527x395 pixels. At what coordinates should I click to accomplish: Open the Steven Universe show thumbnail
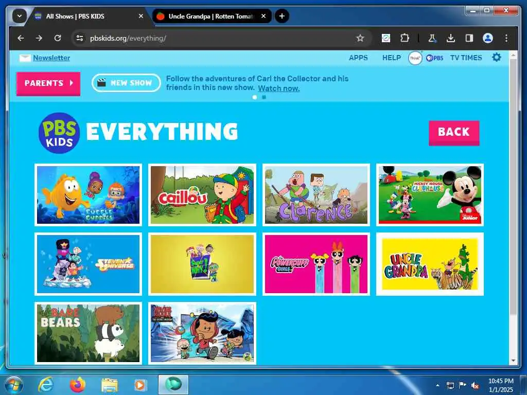pyautogui.click(x=89, y=264)
